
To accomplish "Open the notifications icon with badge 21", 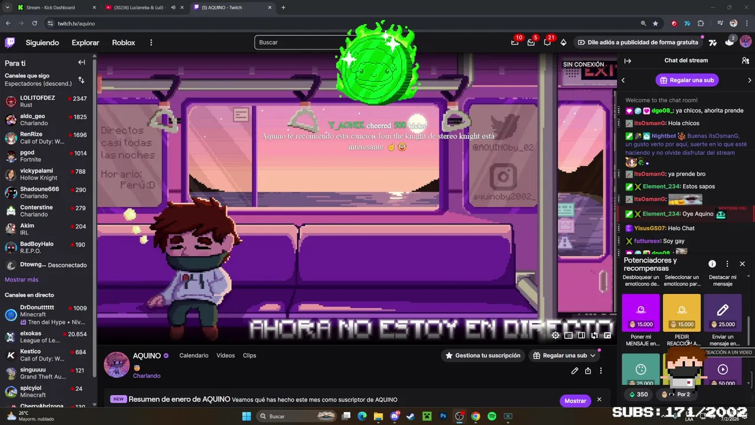I will (x=547, y=42).
